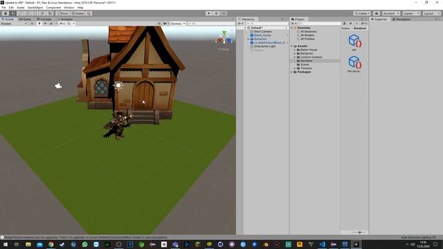Image resolution: width=443 pixels, height=249 pixels.
Task: Open the Help menu
Action: pyautogui.click(x=80, y=8)
